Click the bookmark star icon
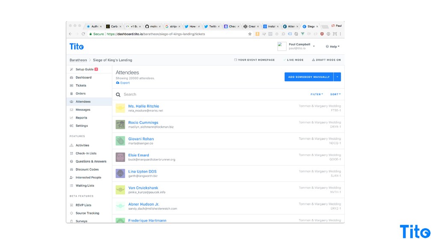Viewport: 438px width, 246px height. coord(250,34)
